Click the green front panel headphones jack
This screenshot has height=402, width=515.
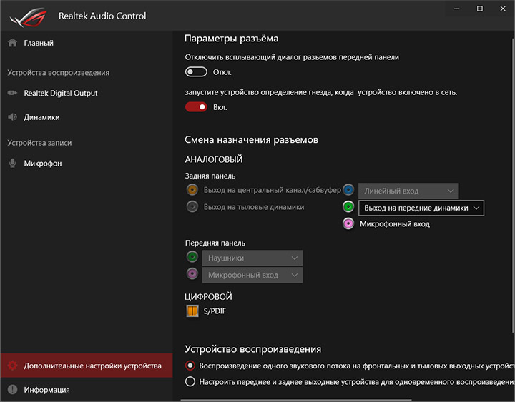pos(192,258)
